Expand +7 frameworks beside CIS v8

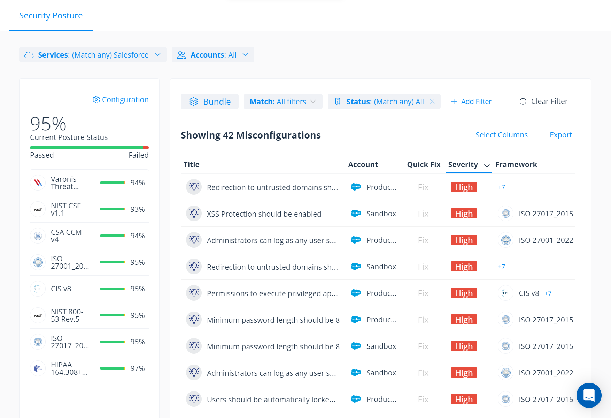click(548, 293)
